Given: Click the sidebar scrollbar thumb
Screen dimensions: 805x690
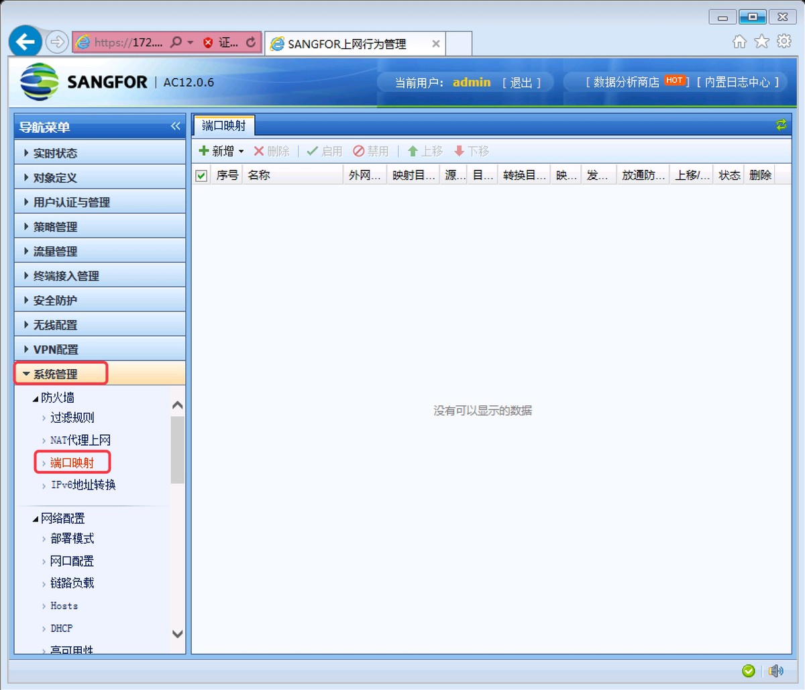Looking at the screenshot, I should click(177, 450).
